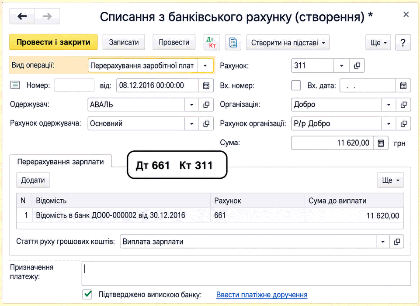The image size is (420, 306).
Task: Click the Провести button
Action: click(174, 42)
